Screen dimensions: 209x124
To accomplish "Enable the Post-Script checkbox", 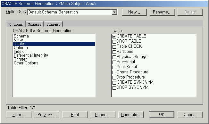I will (x=114, y=67).
